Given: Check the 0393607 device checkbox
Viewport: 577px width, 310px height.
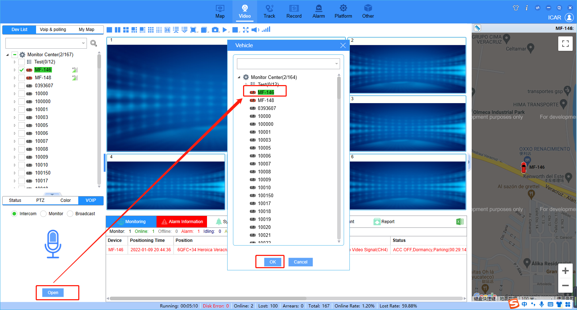Looking at the screenshot, I should (x=22, y=86).
